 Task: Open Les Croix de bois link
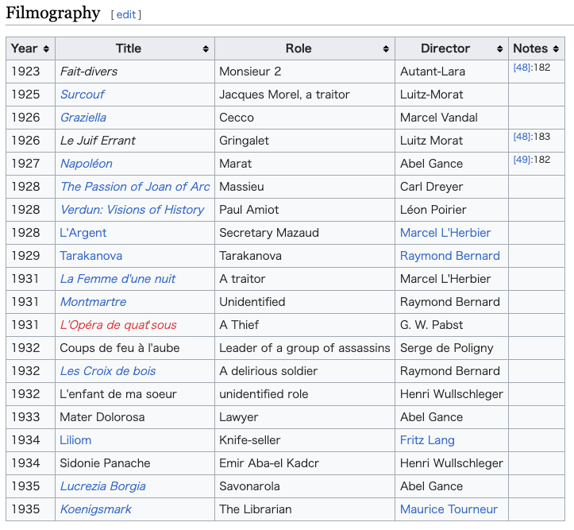point(108,371)
